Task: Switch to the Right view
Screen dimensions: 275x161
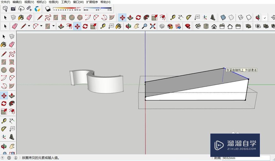Action: tap(222, 26)
